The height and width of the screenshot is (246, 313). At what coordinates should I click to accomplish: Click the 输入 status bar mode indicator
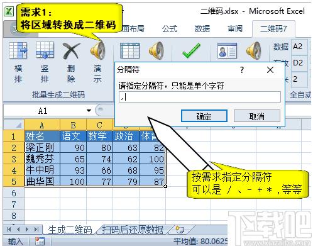(x=15, y=242)
